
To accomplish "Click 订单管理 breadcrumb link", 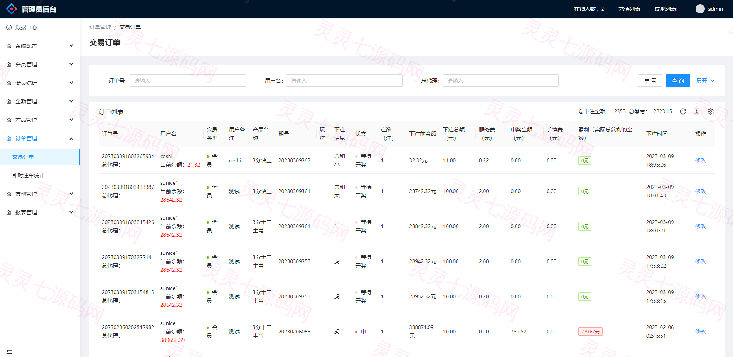I will pyautogui.click(x=100, y=27).
